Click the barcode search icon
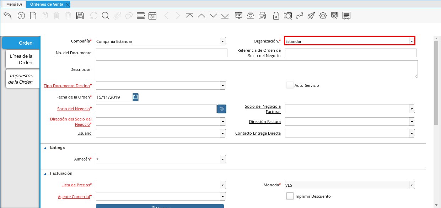 tap(335, 16)
